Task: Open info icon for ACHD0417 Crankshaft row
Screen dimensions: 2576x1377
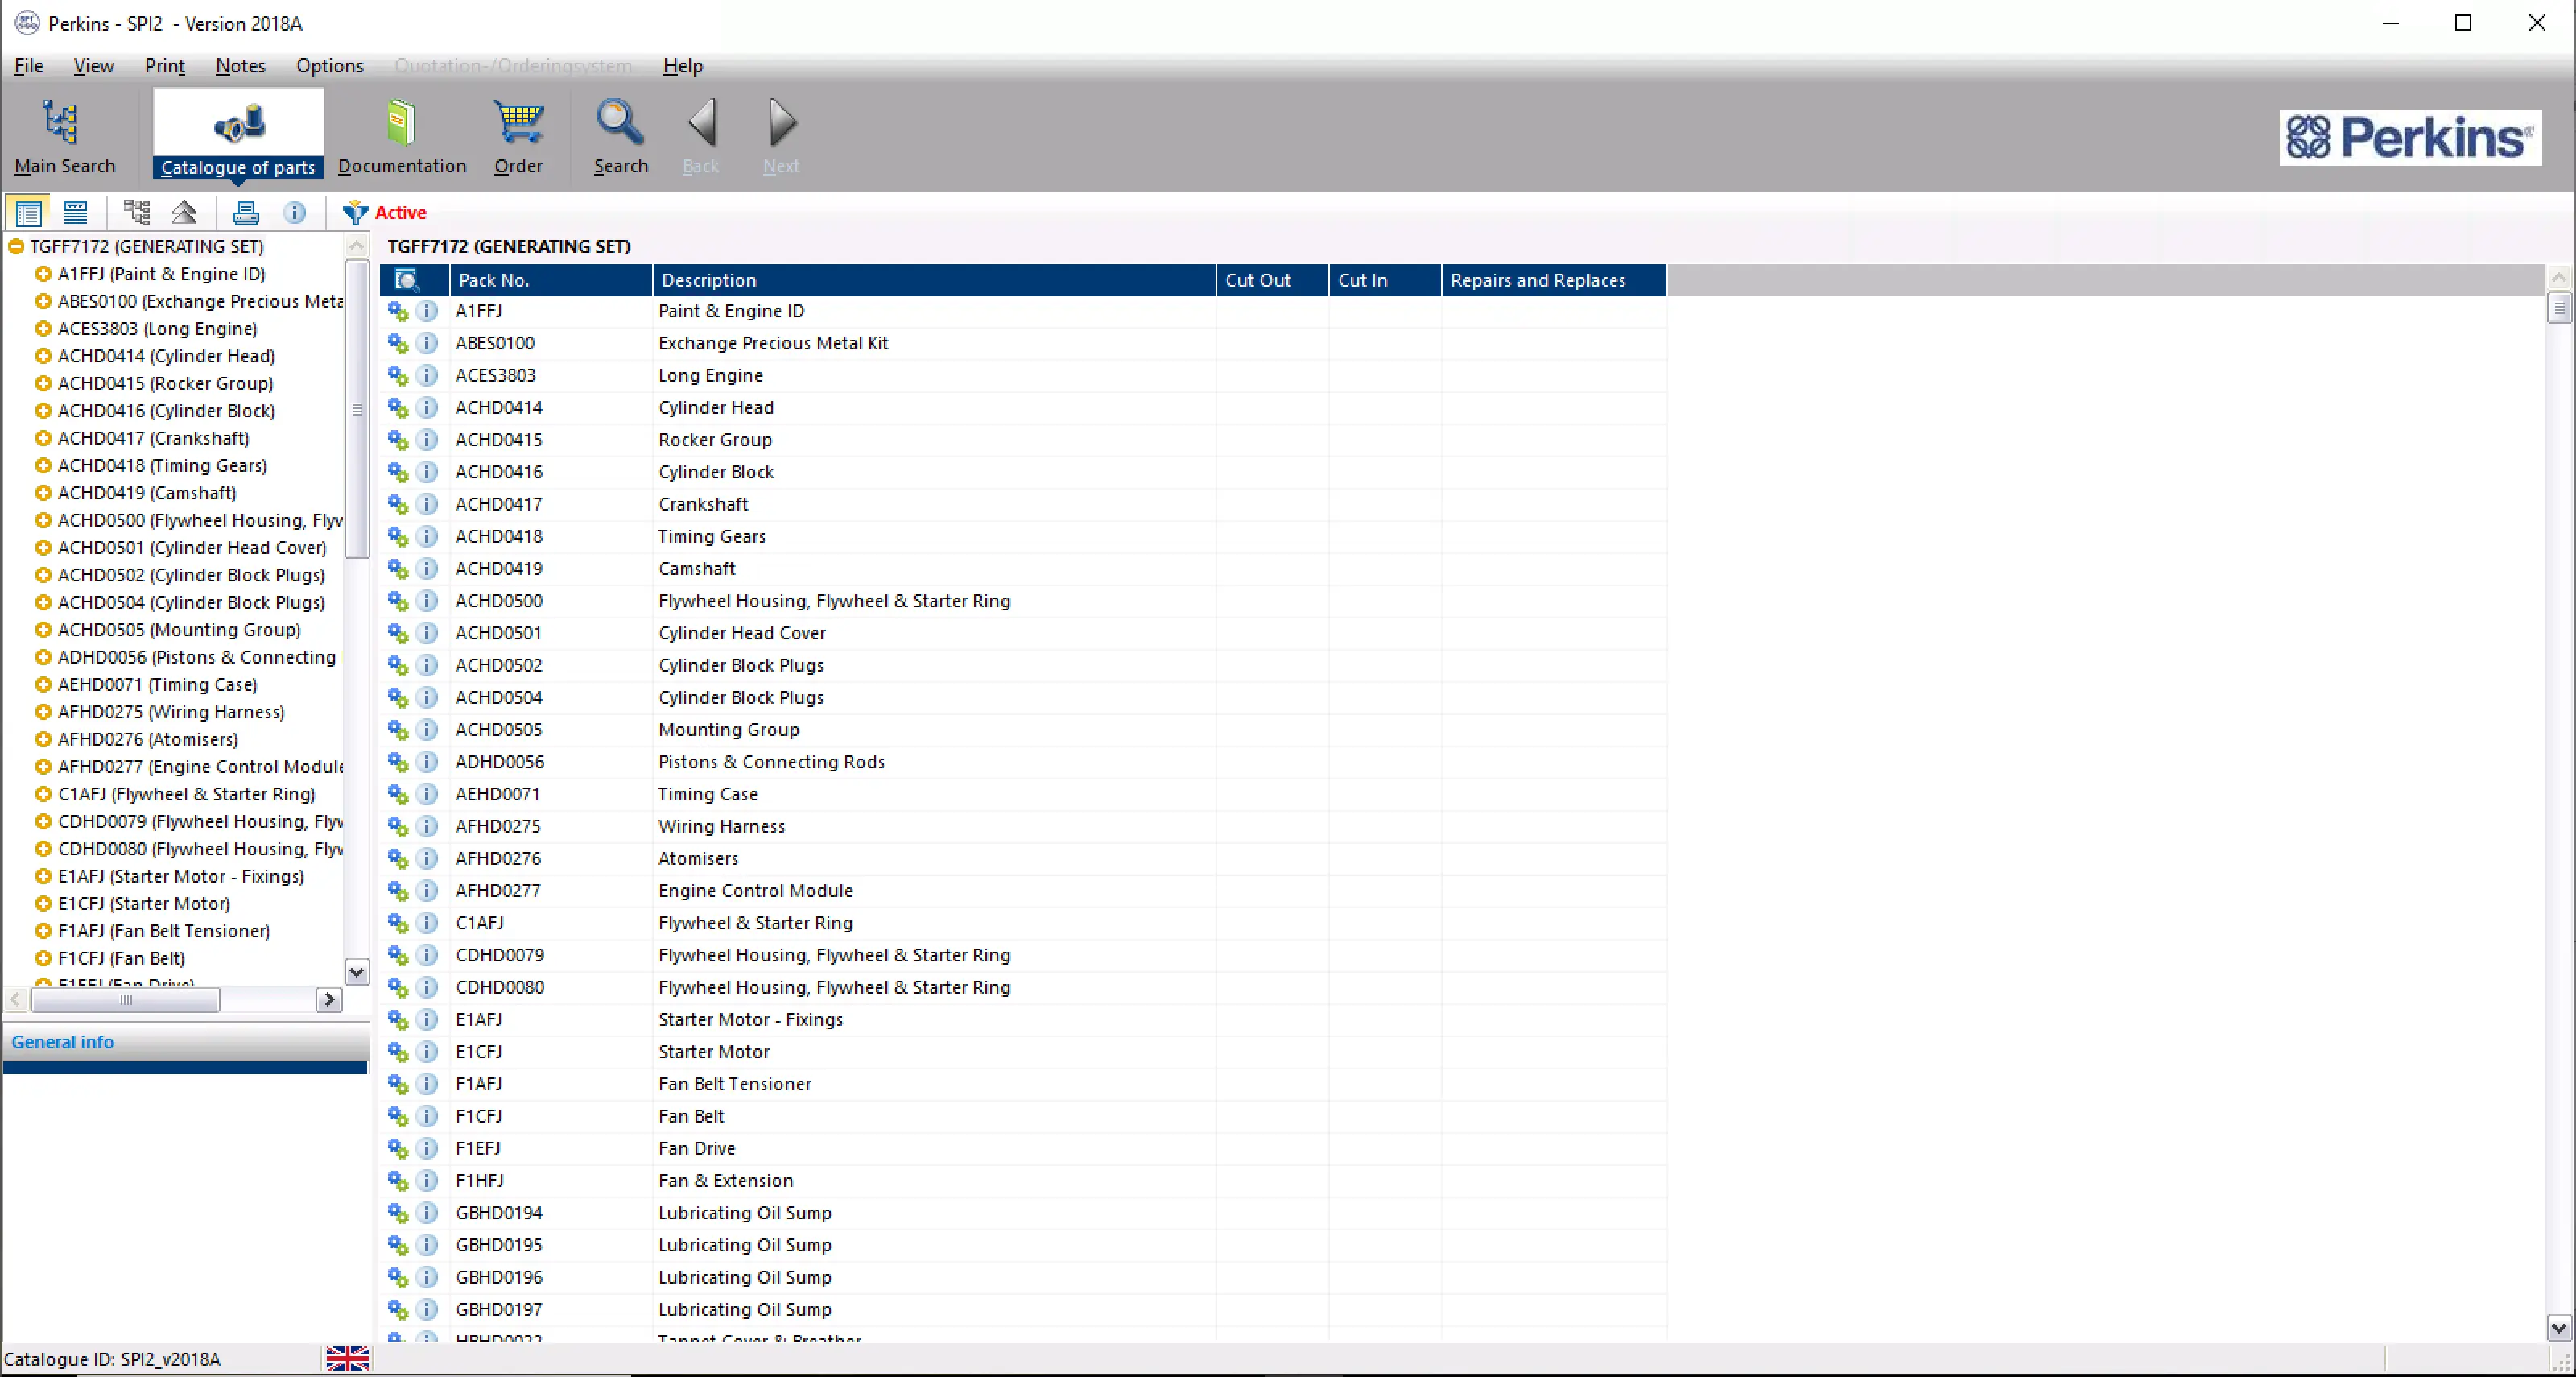Action: pos(427,504)
